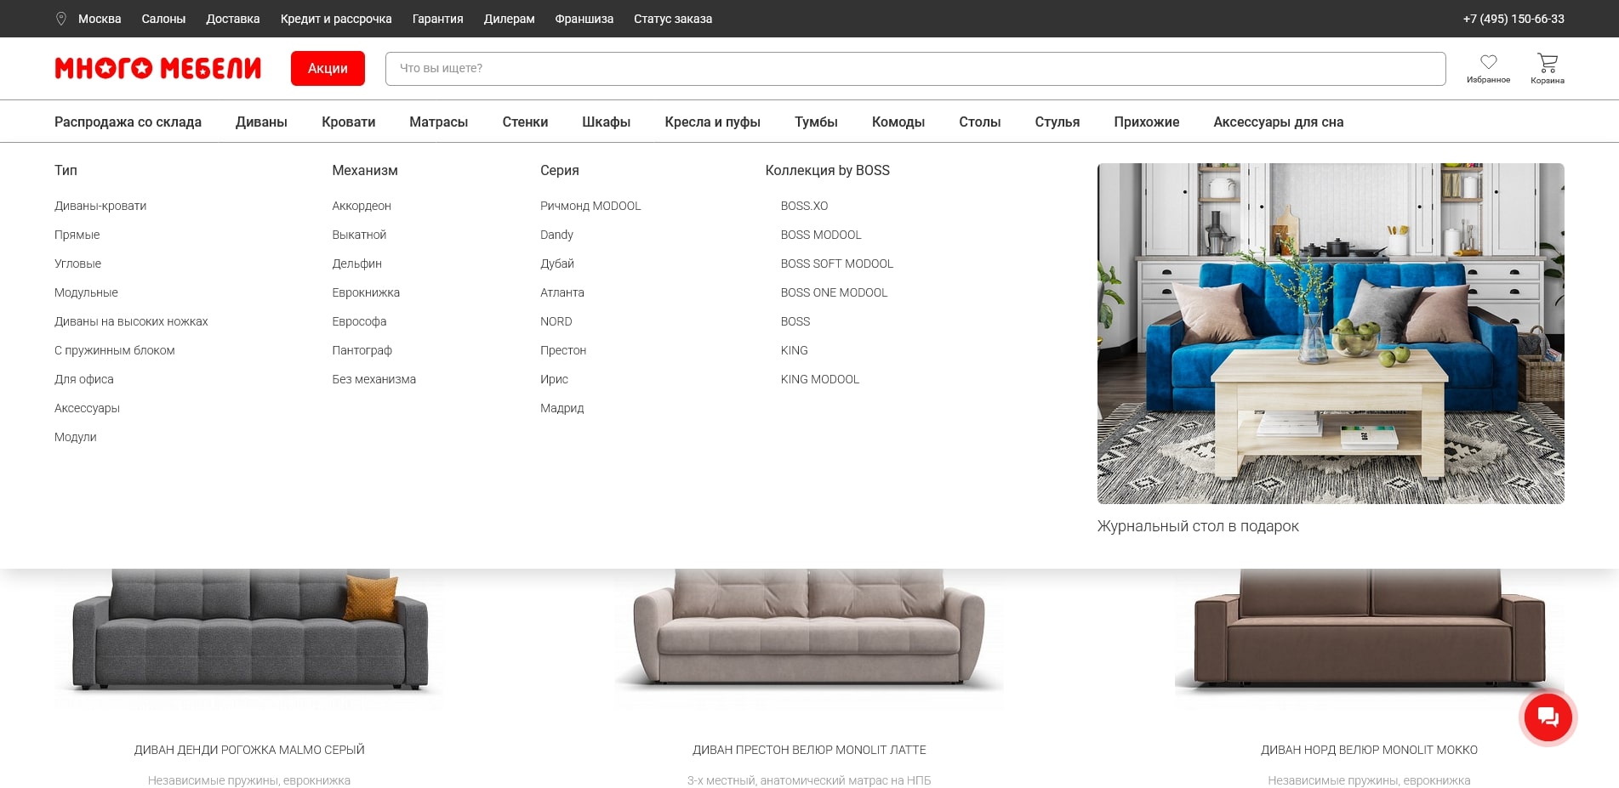Screen dimensions: 1619x788
Task: Open the Кровати category menu
Action: tap(348, 122)
